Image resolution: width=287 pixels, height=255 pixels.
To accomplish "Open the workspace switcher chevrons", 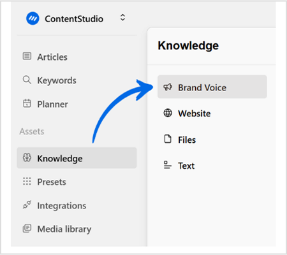I will (x=122, y=18).
